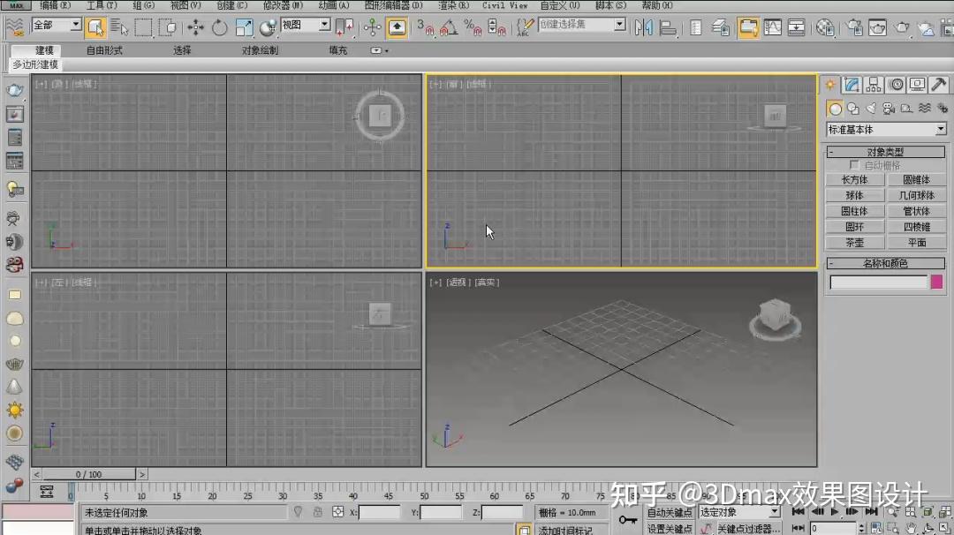
Task: Collapse the 对象类型 rollout
Action: [x=831, y=150]
